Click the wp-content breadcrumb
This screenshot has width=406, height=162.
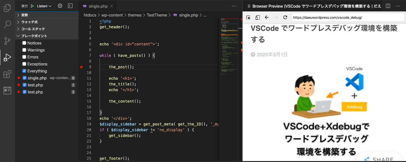pyautogui.click(x=112, y=15)
